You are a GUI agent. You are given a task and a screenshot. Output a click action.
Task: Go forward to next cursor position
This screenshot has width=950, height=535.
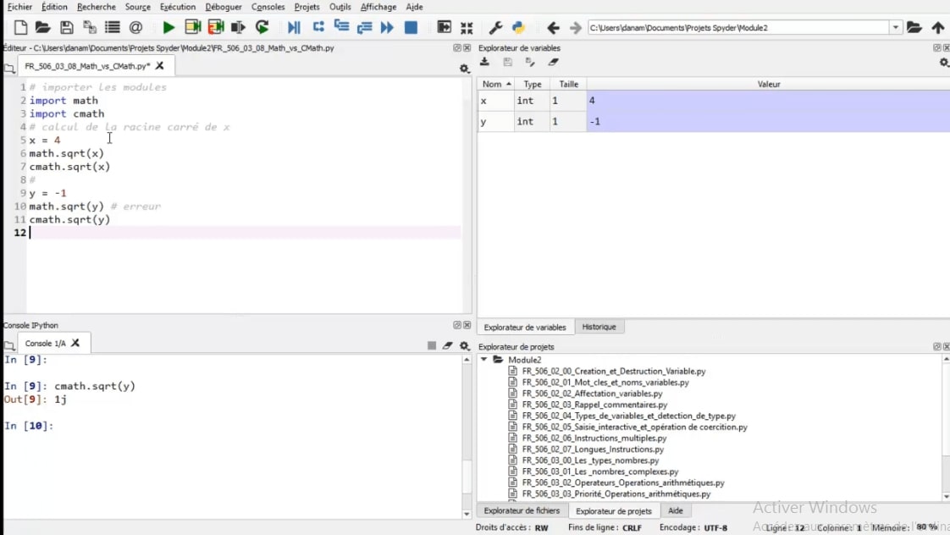coord(576,27)
